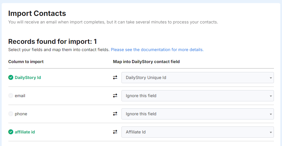Click the swap arrows icon beside affiliate id
This screenshot has width=282, height=146.
[x=115, y=132]
